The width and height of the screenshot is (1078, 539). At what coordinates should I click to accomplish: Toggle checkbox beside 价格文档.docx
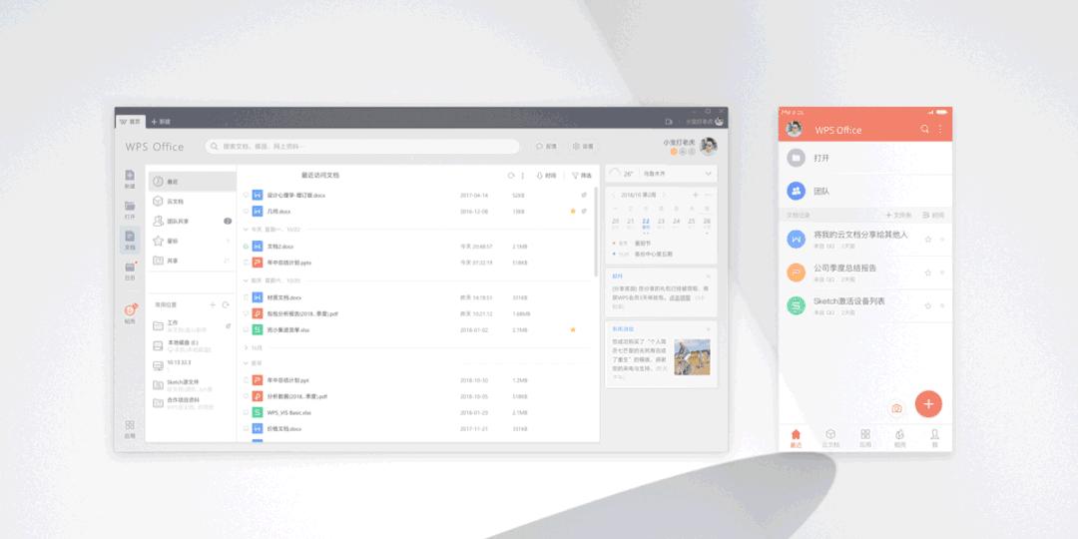pyautogui.click(x=246, y=428)
